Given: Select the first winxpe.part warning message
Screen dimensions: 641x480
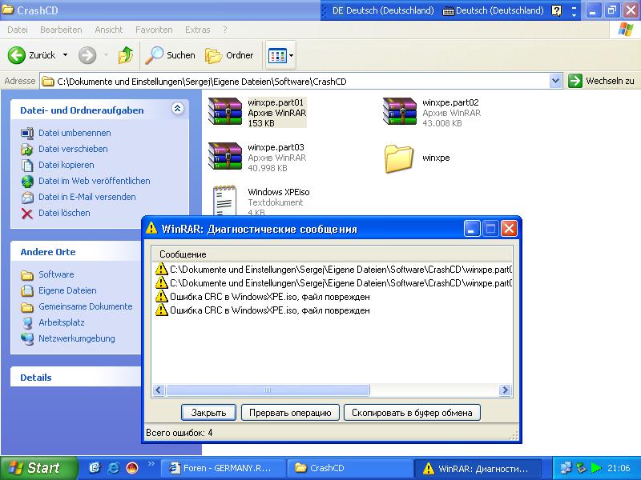Looking at the screenshot, I should 333,270.
